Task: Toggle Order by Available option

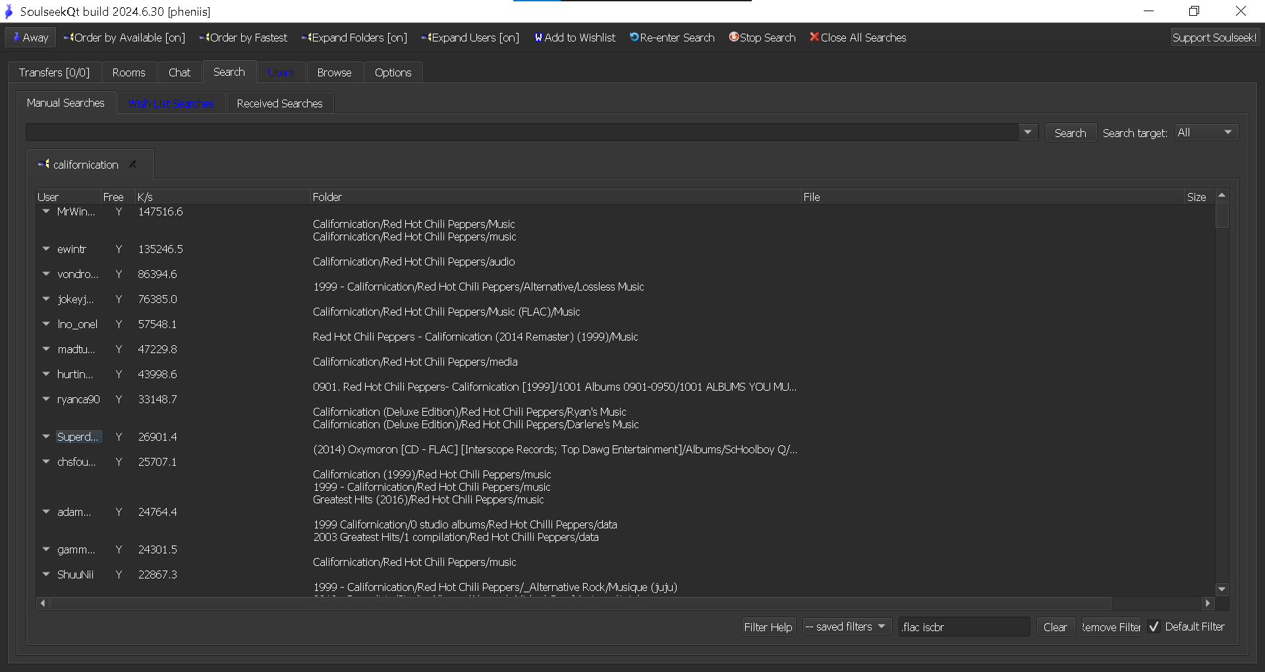Action: (x=125, y=38)
